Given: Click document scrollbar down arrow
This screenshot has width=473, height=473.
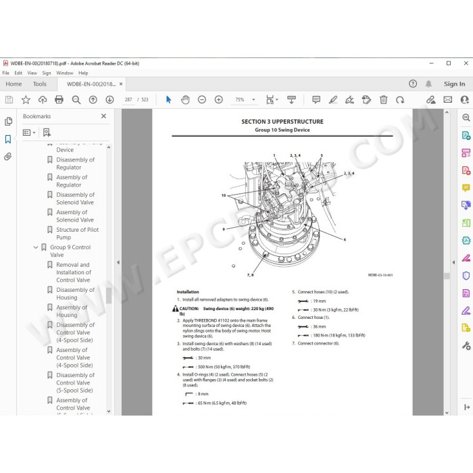Looking at the screenshot, I should [447, 412].
